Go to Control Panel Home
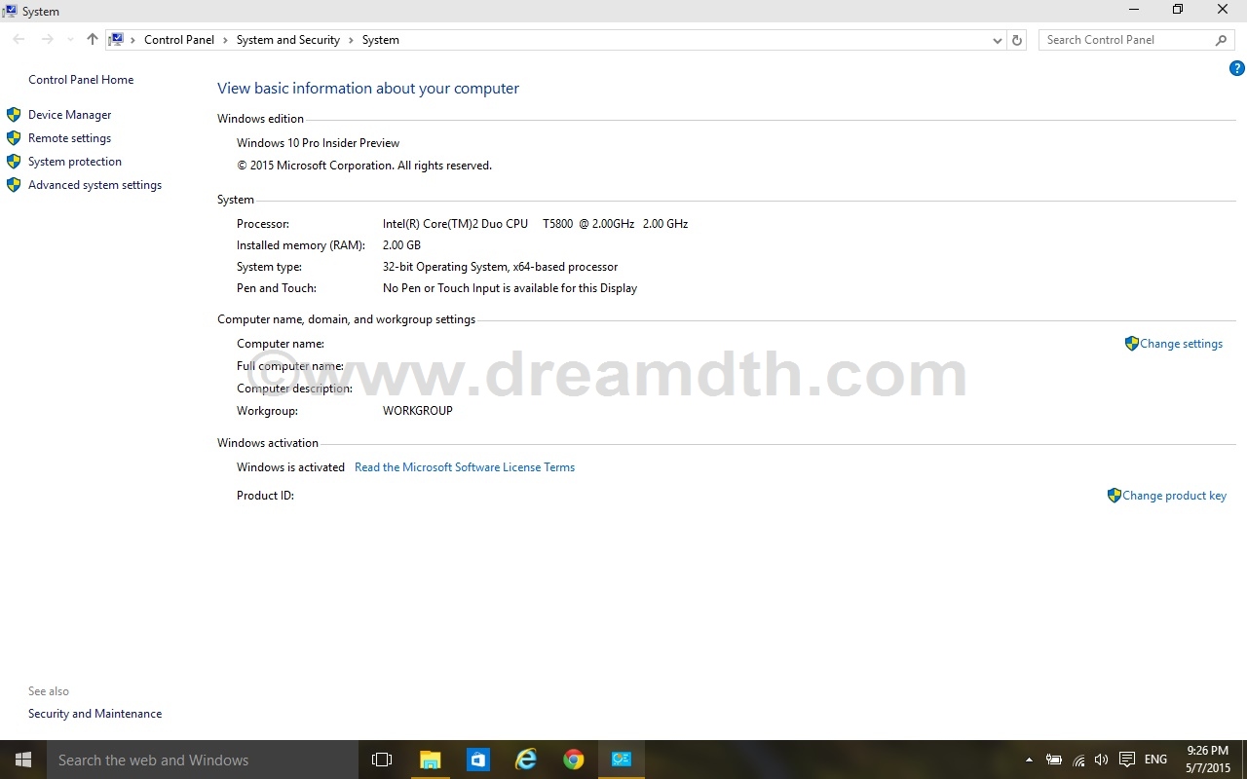Viewport: 1247px width, 779px height. tap(81, 80)
